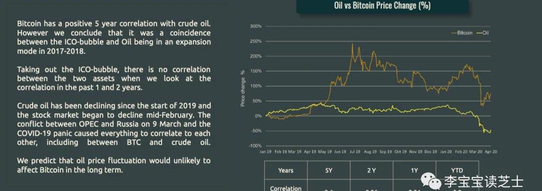The width and height of the screenshot is (542, 191).
Task: Select the 2 Y column header
Action: click(x=371, y=170)
